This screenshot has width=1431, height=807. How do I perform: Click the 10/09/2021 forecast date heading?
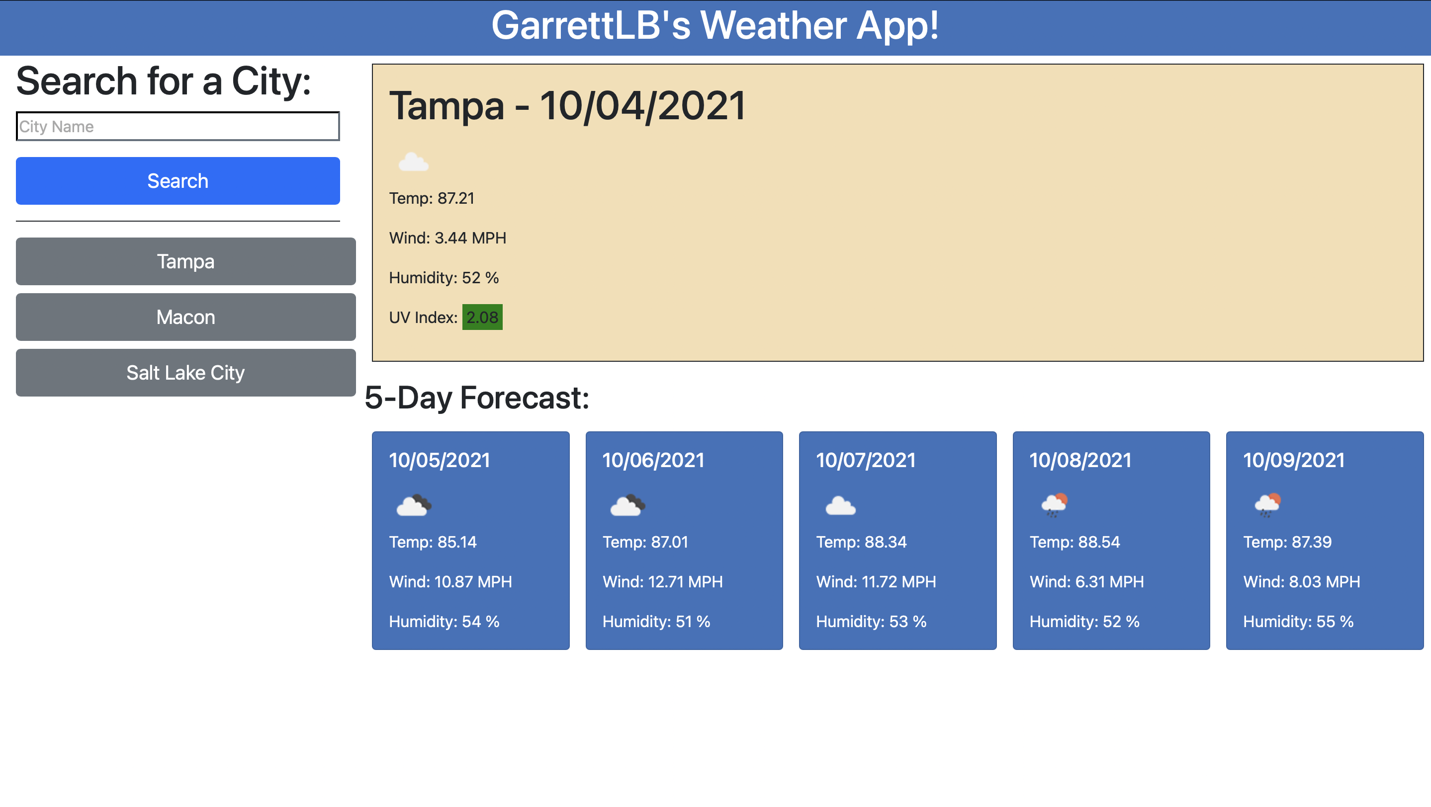pyautogui.click(x=1293, y=460)
